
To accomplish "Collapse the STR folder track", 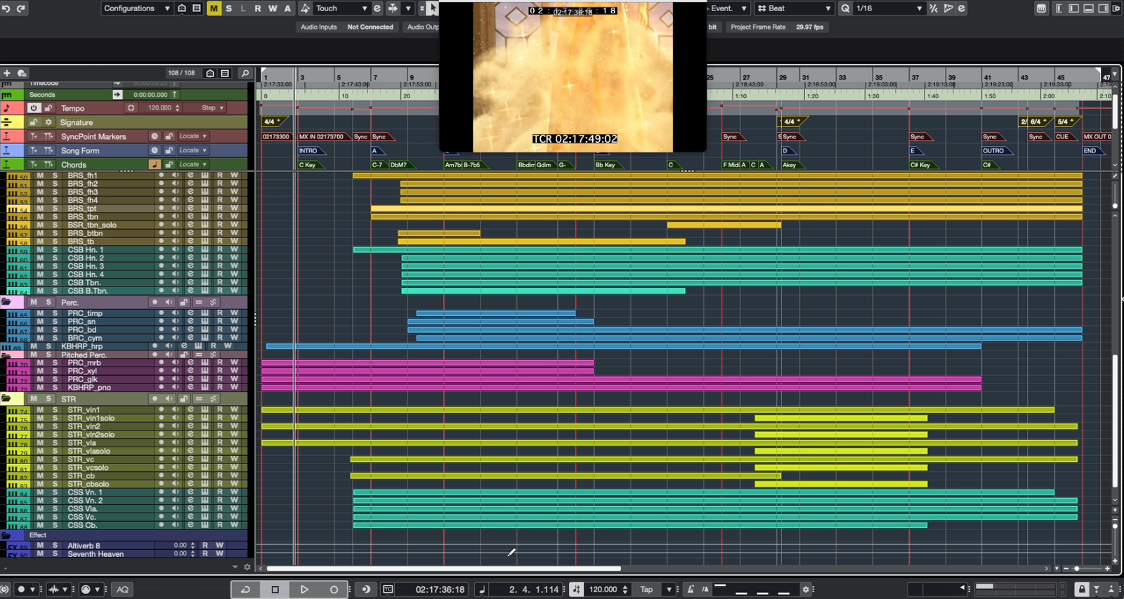I will point(6,399).
